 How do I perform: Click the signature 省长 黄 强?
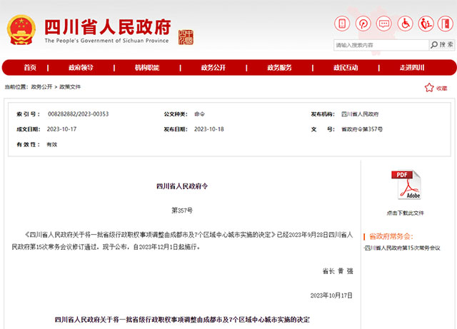coord(338,271)
